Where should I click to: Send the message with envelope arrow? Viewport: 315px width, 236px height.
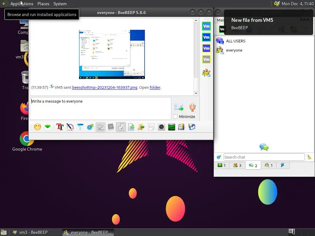179,107
